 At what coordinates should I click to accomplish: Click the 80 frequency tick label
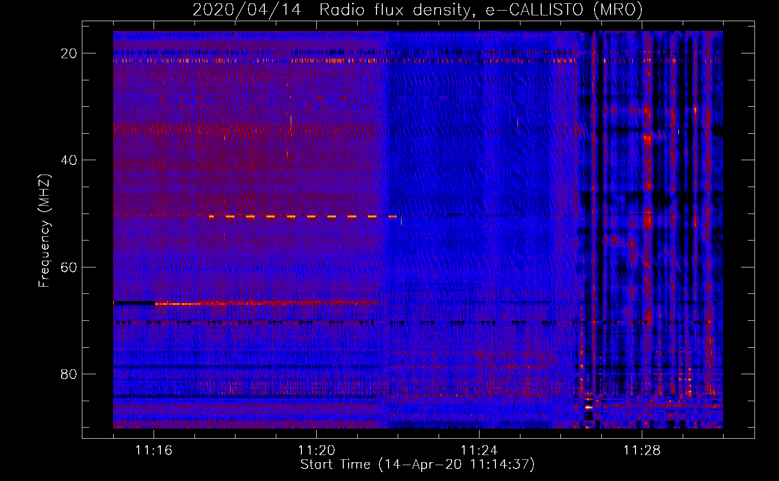tap(69, 374)
